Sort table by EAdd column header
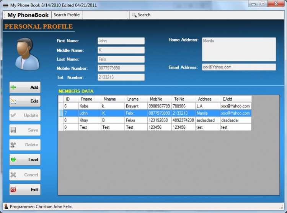 236,99
